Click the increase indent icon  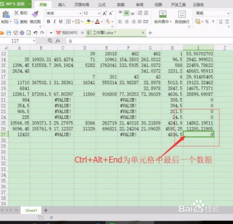146,13
